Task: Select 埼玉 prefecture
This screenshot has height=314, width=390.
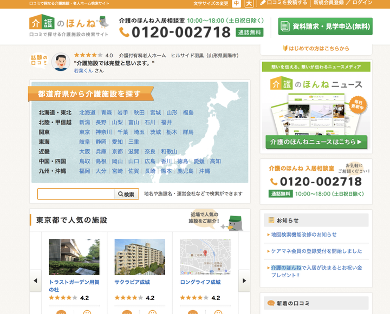Action: 139,132
